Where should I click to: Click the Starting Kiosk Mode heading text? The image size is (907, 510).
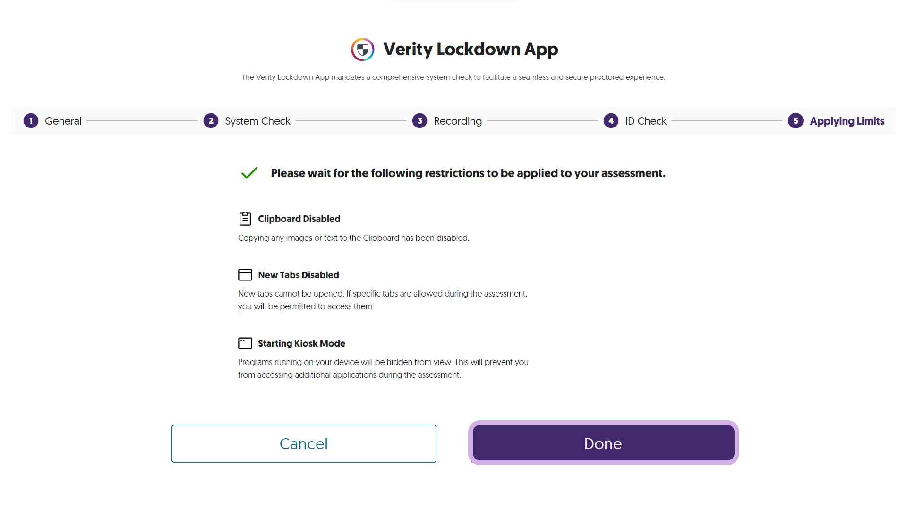pos(301,343)
